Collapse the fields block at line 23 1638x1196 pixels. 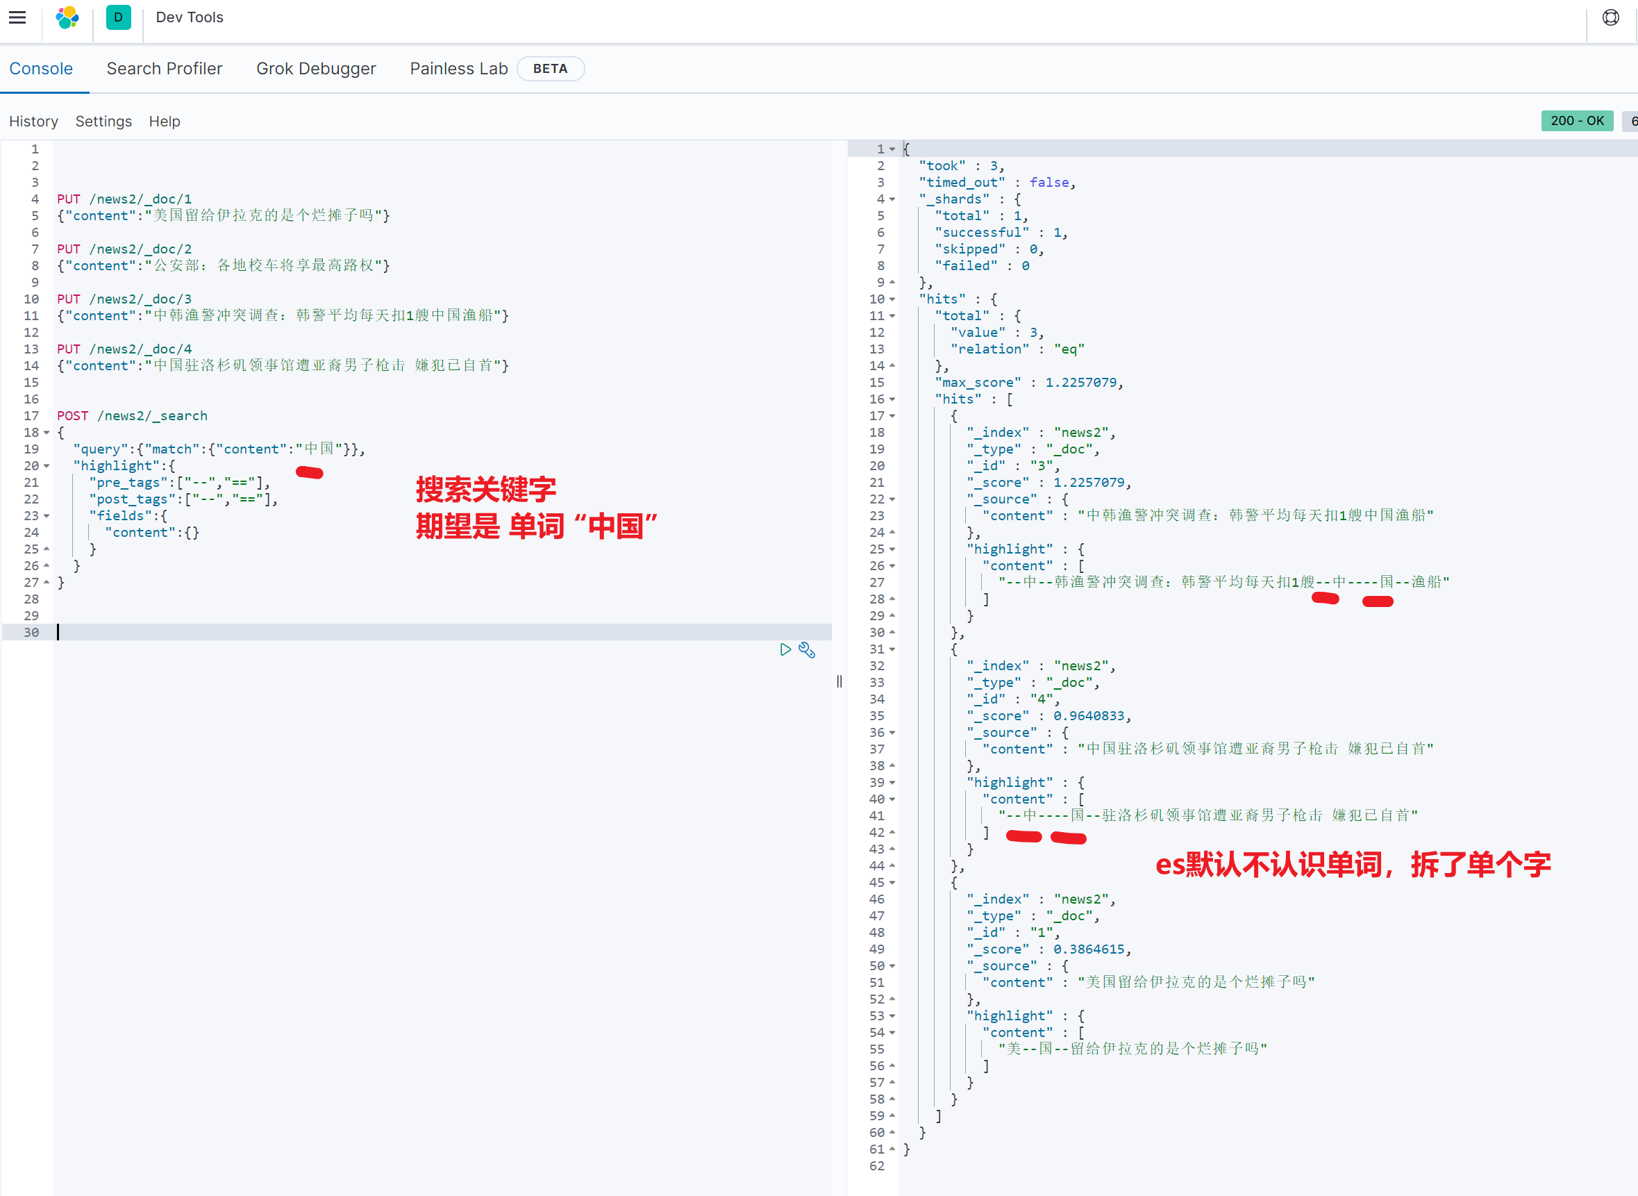tap(47, 516)
